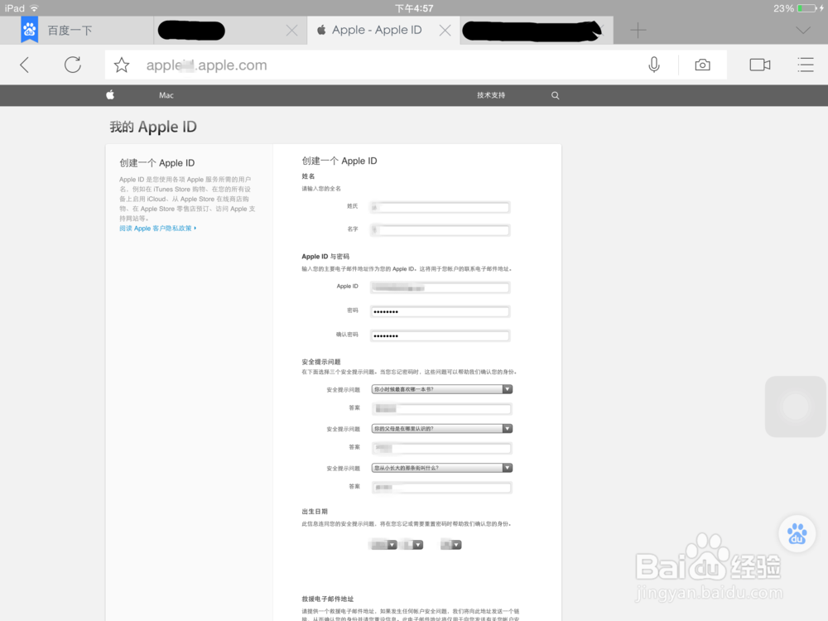Open the last birth date dropdown
The width and height of the screenshot is (828, 621).
(451, 545)
